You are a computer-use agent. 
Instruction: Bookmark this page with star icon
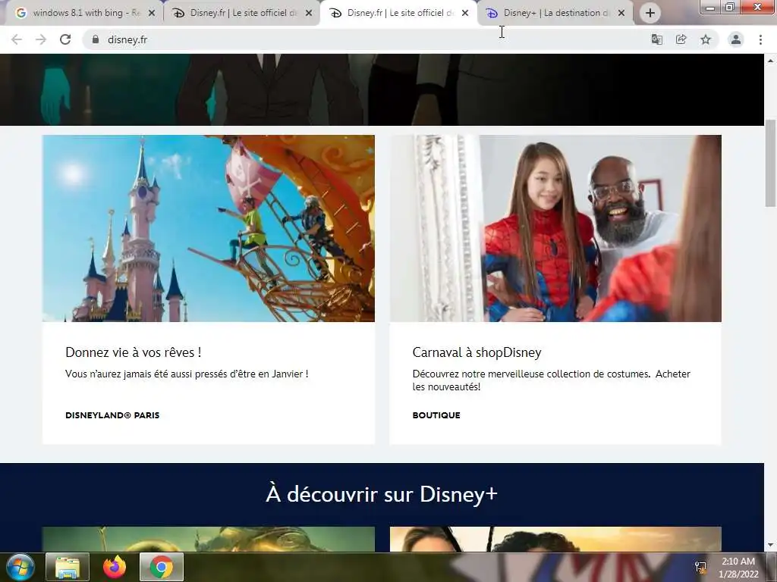706,39
